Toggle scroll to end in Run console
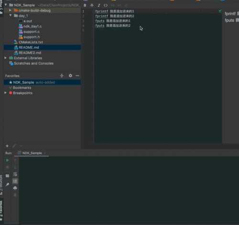 tap(15, 181)
